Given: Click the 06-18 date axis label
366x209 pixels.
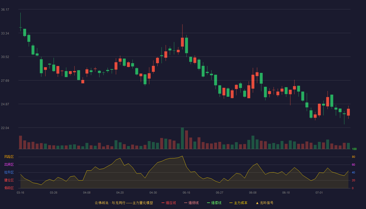Looking at the screenshot, I should pos(286,193).
